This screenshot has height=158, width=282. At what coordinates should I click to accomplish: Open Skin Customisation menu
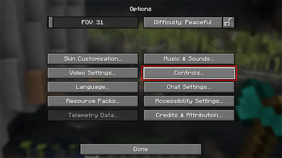click(93, 59)
